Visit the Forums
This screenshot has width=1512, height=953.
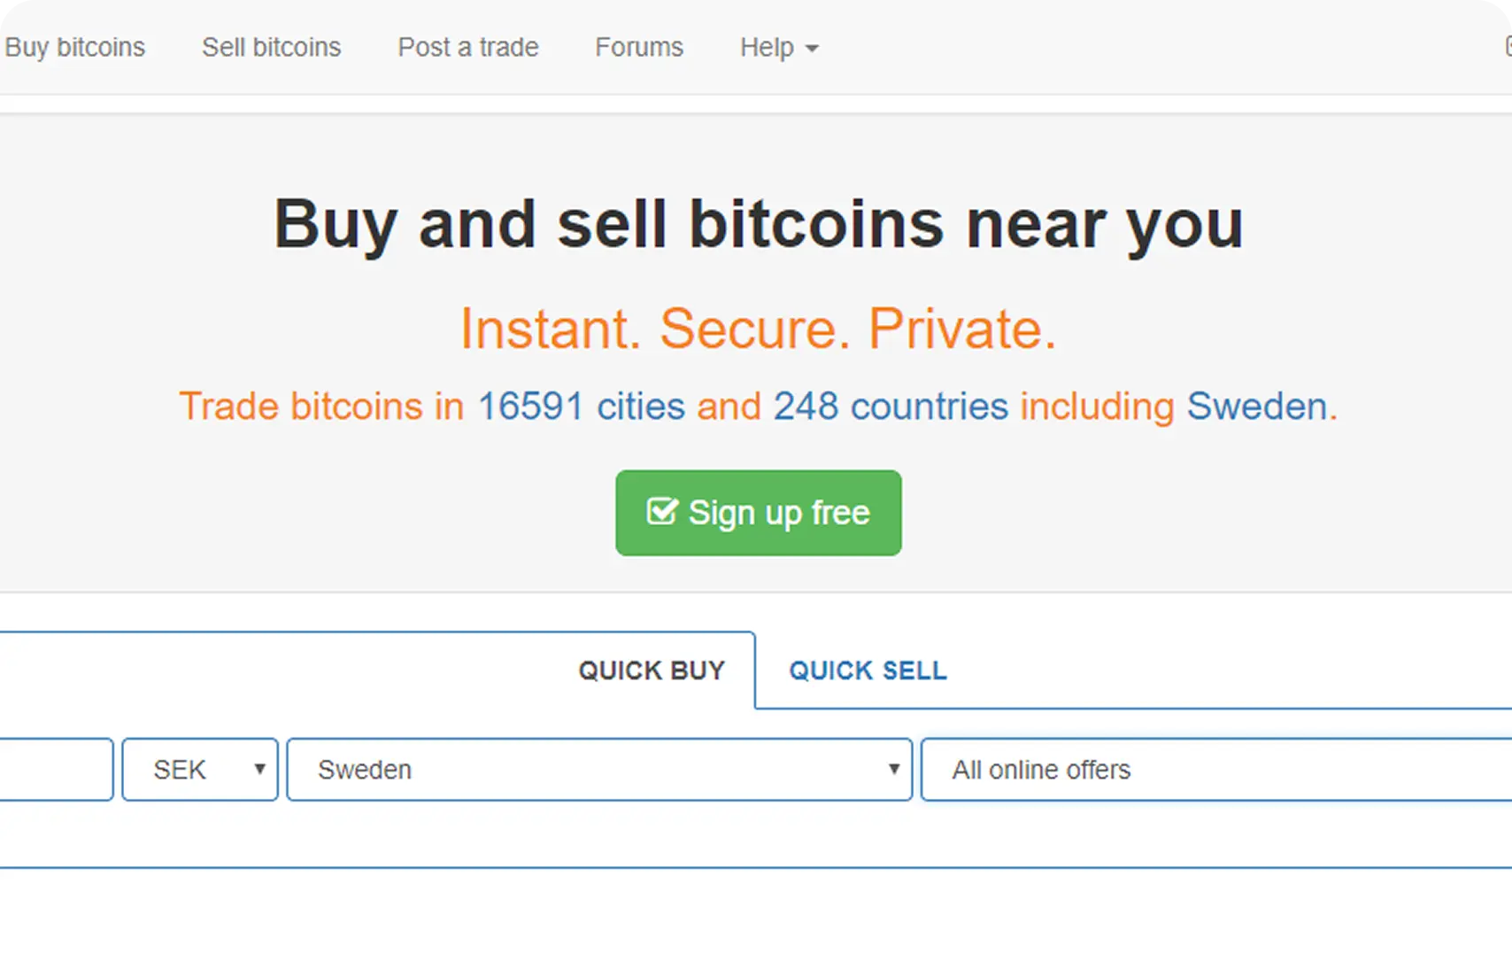tap(638, 46)
